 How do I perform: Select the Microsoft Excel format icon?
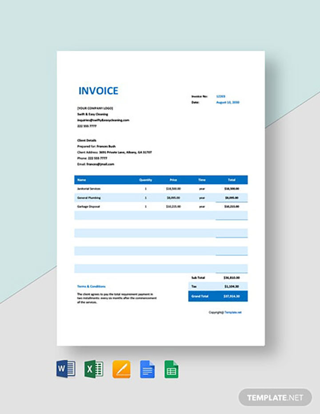click(x=94, y=369)
